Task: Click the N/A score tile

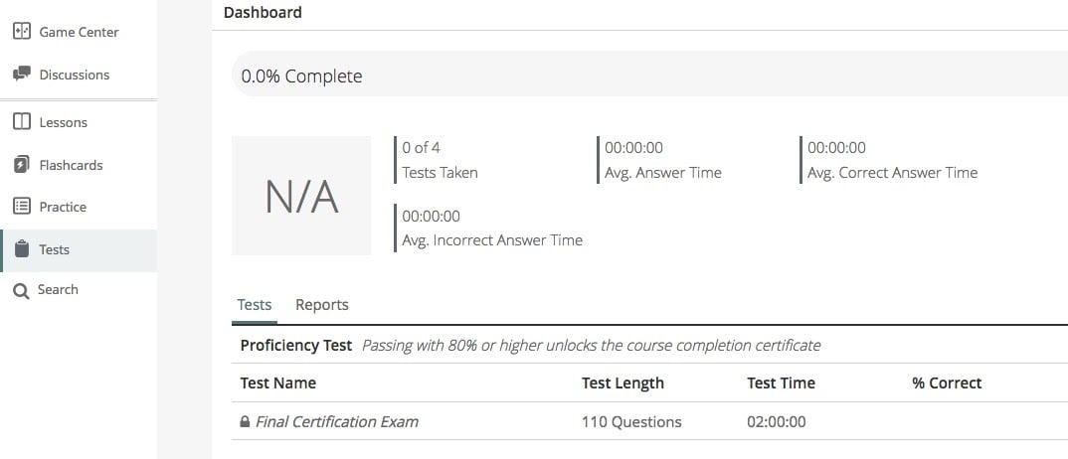Action: pyautogui.click(x=301, y=196)
